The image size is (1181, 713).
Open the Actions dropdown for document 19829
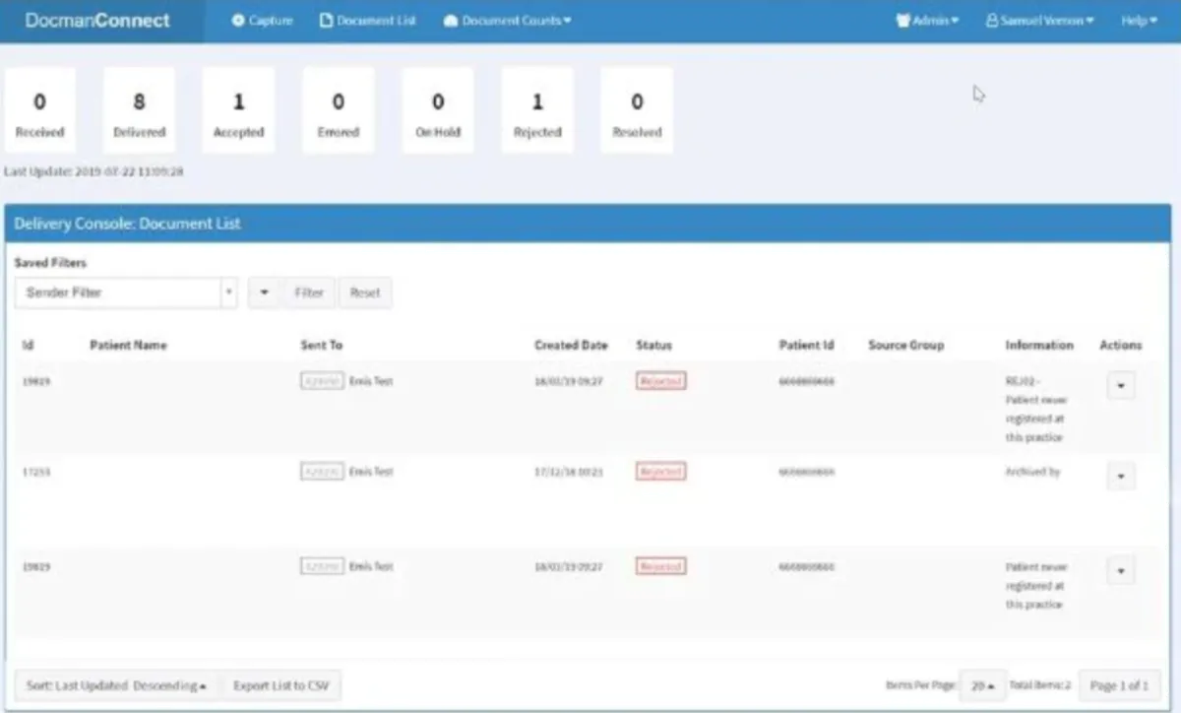point(1121,385)
